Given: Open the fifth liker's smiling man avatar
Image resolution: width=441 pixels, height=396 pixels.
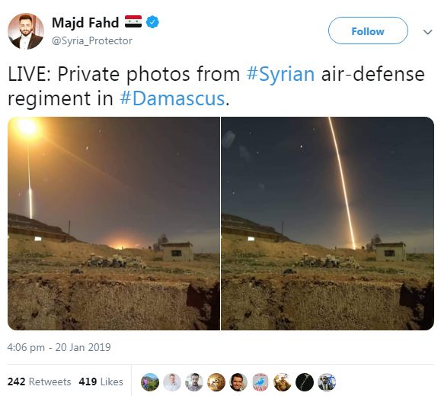Looking at the screenshot, I should click(238, 382).
